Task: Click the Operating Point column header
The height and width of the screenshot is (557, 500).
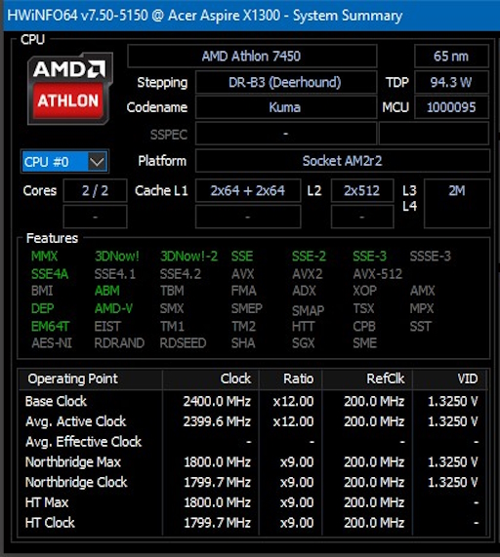Action: coord(91,379)
